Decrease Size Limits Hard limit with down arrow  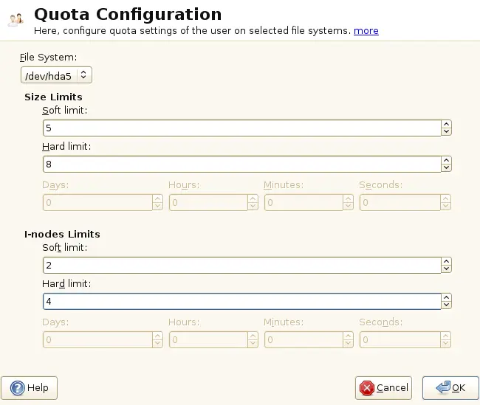pos(446,167)
